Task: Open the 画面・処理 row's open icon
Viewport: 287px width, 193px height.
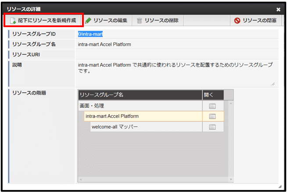Action: (212, 106)
